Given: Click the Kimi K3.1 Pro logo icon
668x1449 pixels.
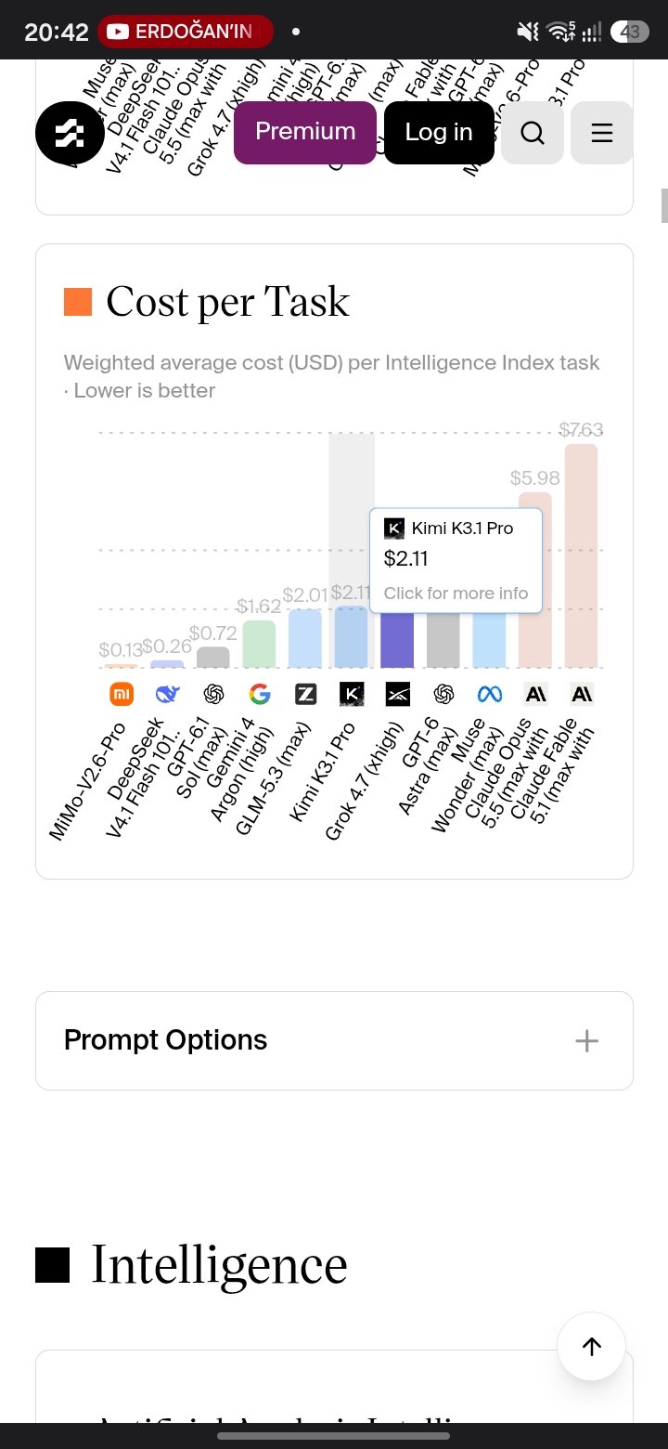Looking at the screenshot, I should [x=352, y=694].
